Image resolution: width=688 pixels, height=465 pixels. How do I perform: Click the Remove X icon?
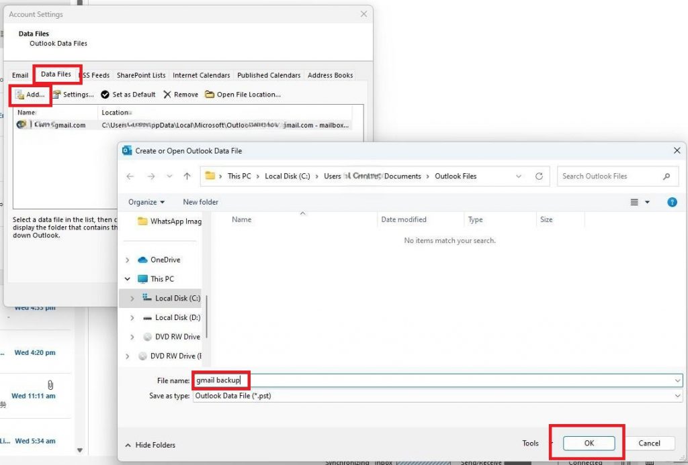[x=167, y=94]
